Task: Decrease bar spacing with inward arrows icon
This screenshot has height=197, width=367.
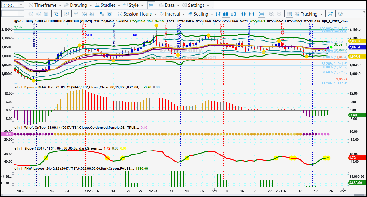Action: tap(244, 14)
